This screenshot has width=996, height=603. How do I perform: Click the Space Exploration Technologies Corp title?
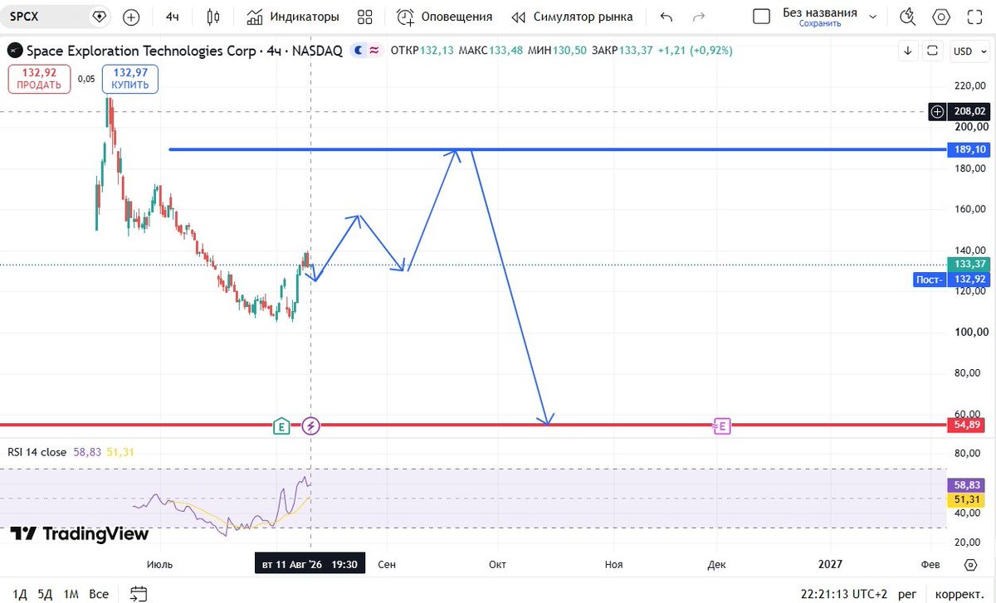[x=142, y=51]
